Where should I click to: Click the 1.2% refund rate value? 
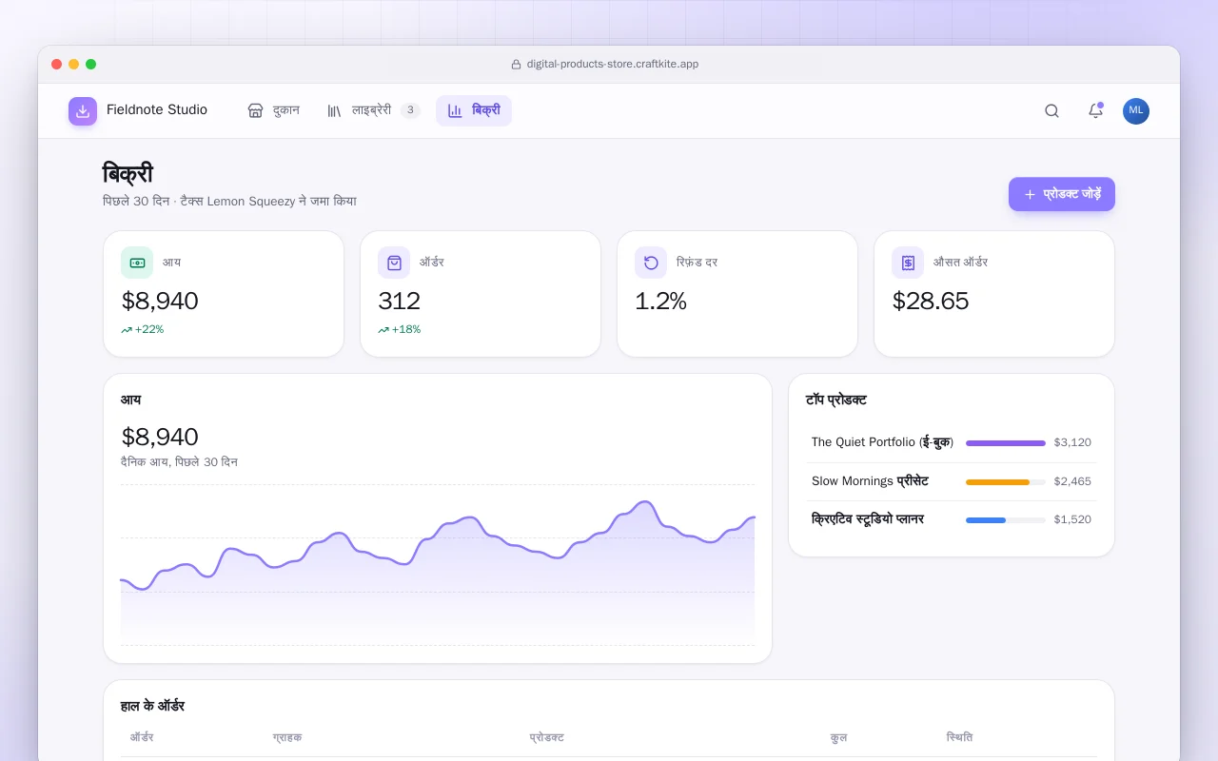pyautogui.click(x=660, y=301)
